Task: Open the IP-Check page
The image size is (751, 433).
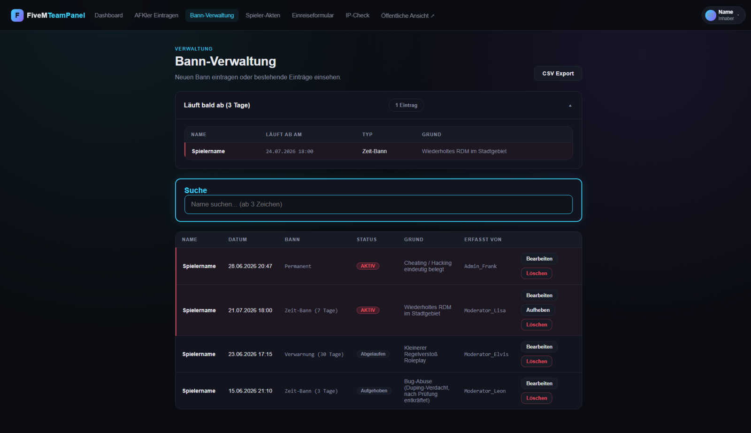Action: (357, 15)
